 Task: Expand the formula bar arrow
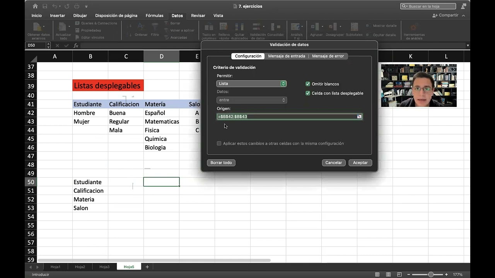tap(468, 46)
